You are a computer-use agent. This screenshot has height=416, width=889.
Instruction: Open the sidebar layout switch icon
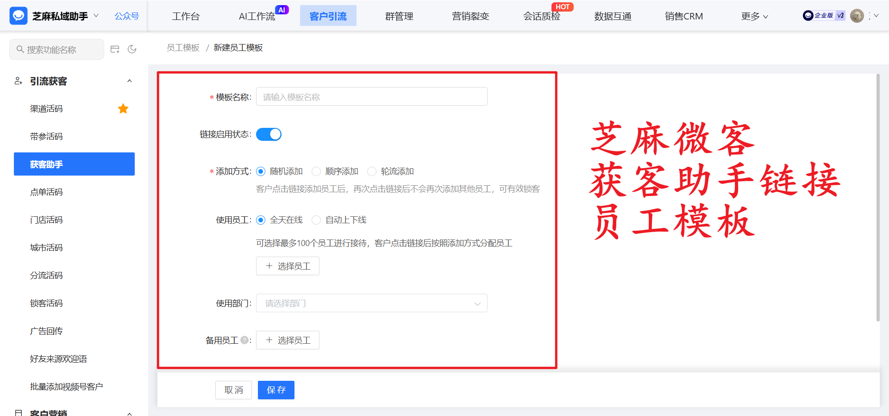115,49
